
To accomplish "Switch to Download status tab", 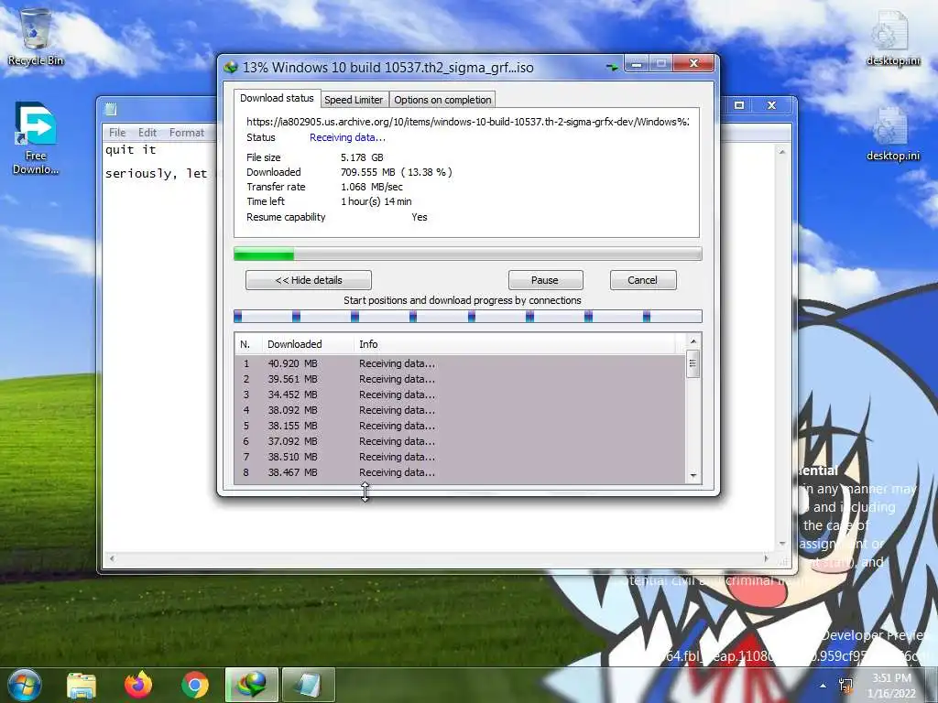I will click(277, 99).
